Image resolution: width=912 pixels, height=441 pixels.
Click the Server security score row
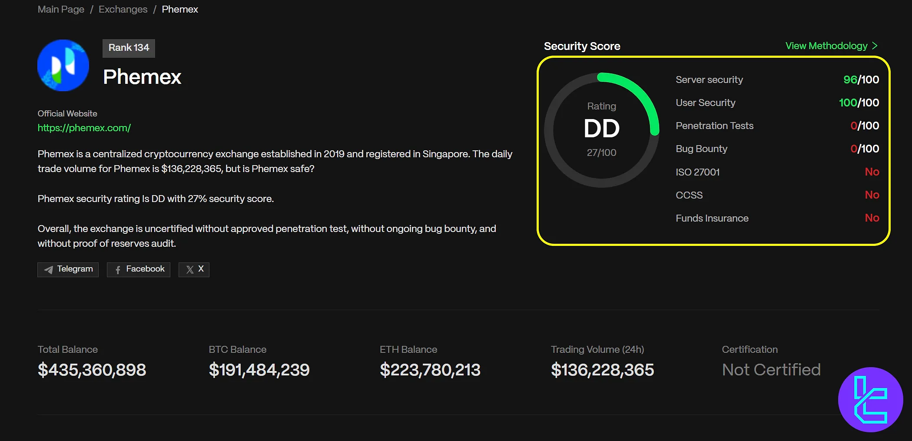[x=777, y=80]
